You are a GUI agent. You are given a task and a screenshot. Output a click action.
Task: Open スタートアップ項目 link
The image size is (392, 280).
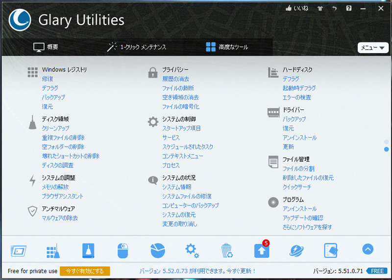tap(181, 128)
